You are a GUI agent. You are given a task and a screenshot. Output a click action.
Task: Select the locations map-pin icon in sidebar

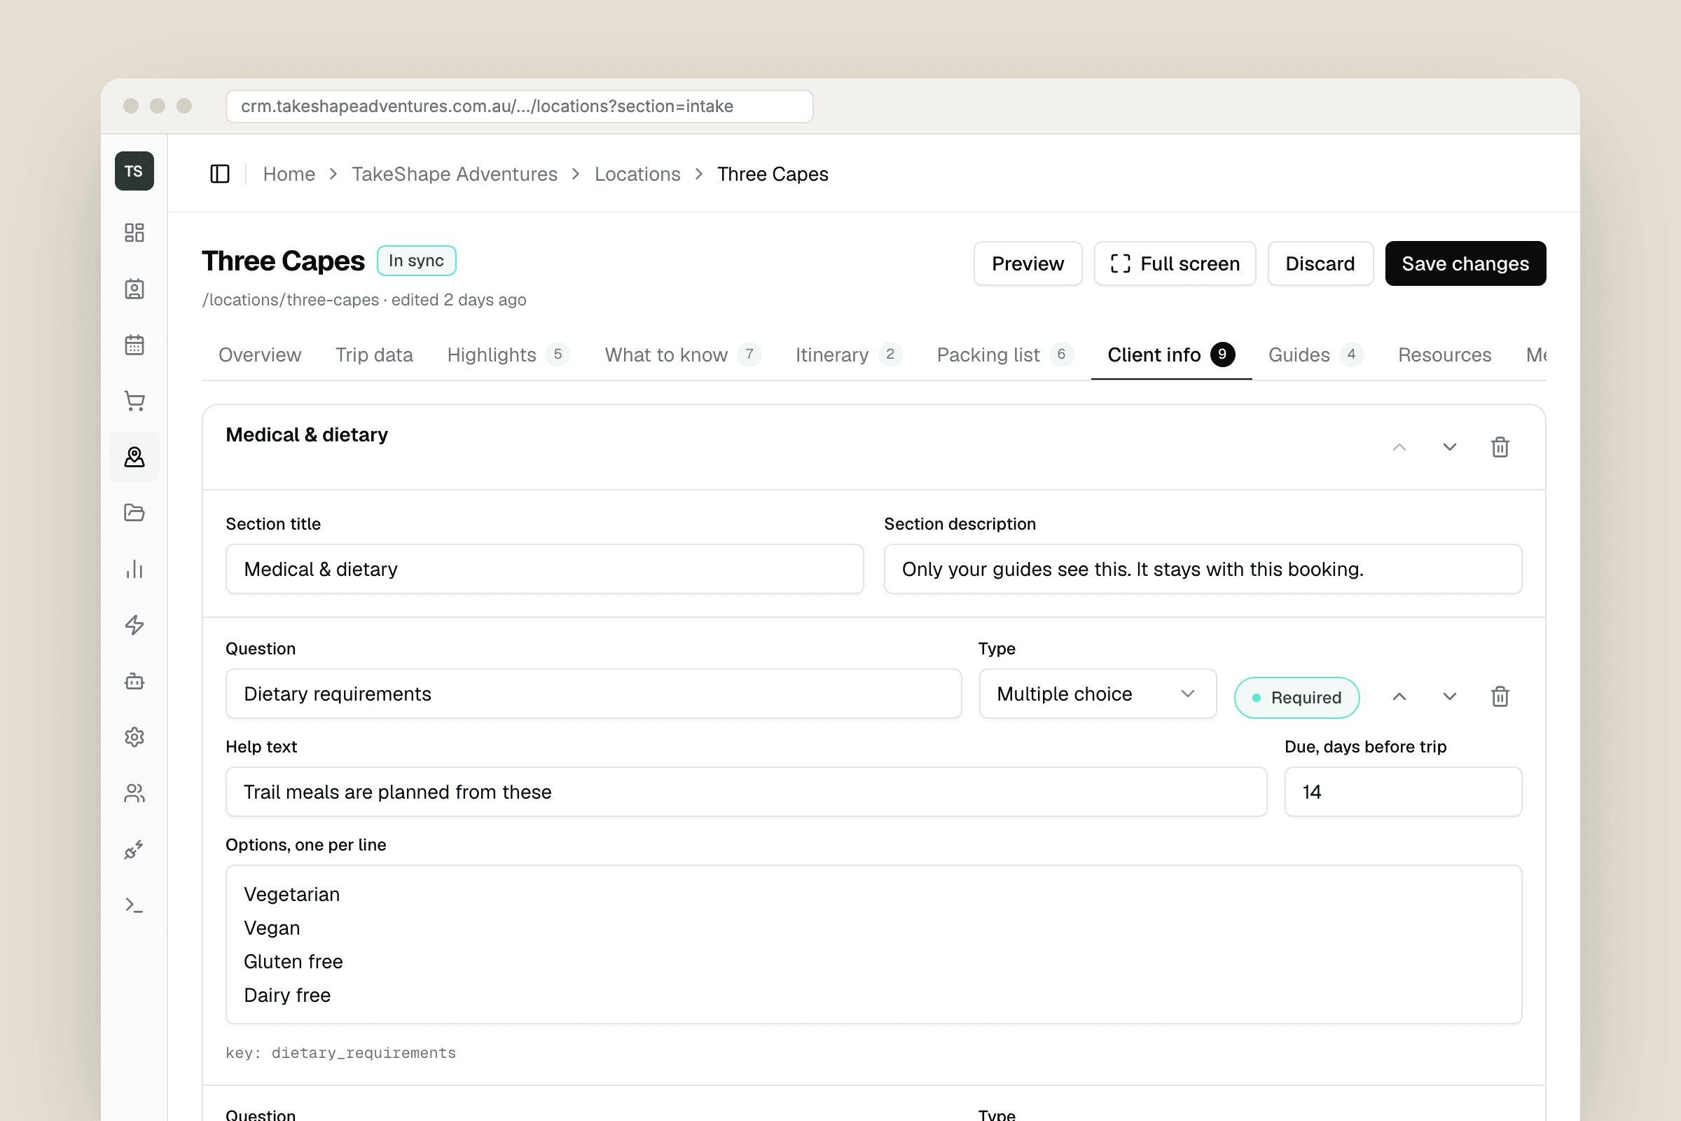(134, 457)
